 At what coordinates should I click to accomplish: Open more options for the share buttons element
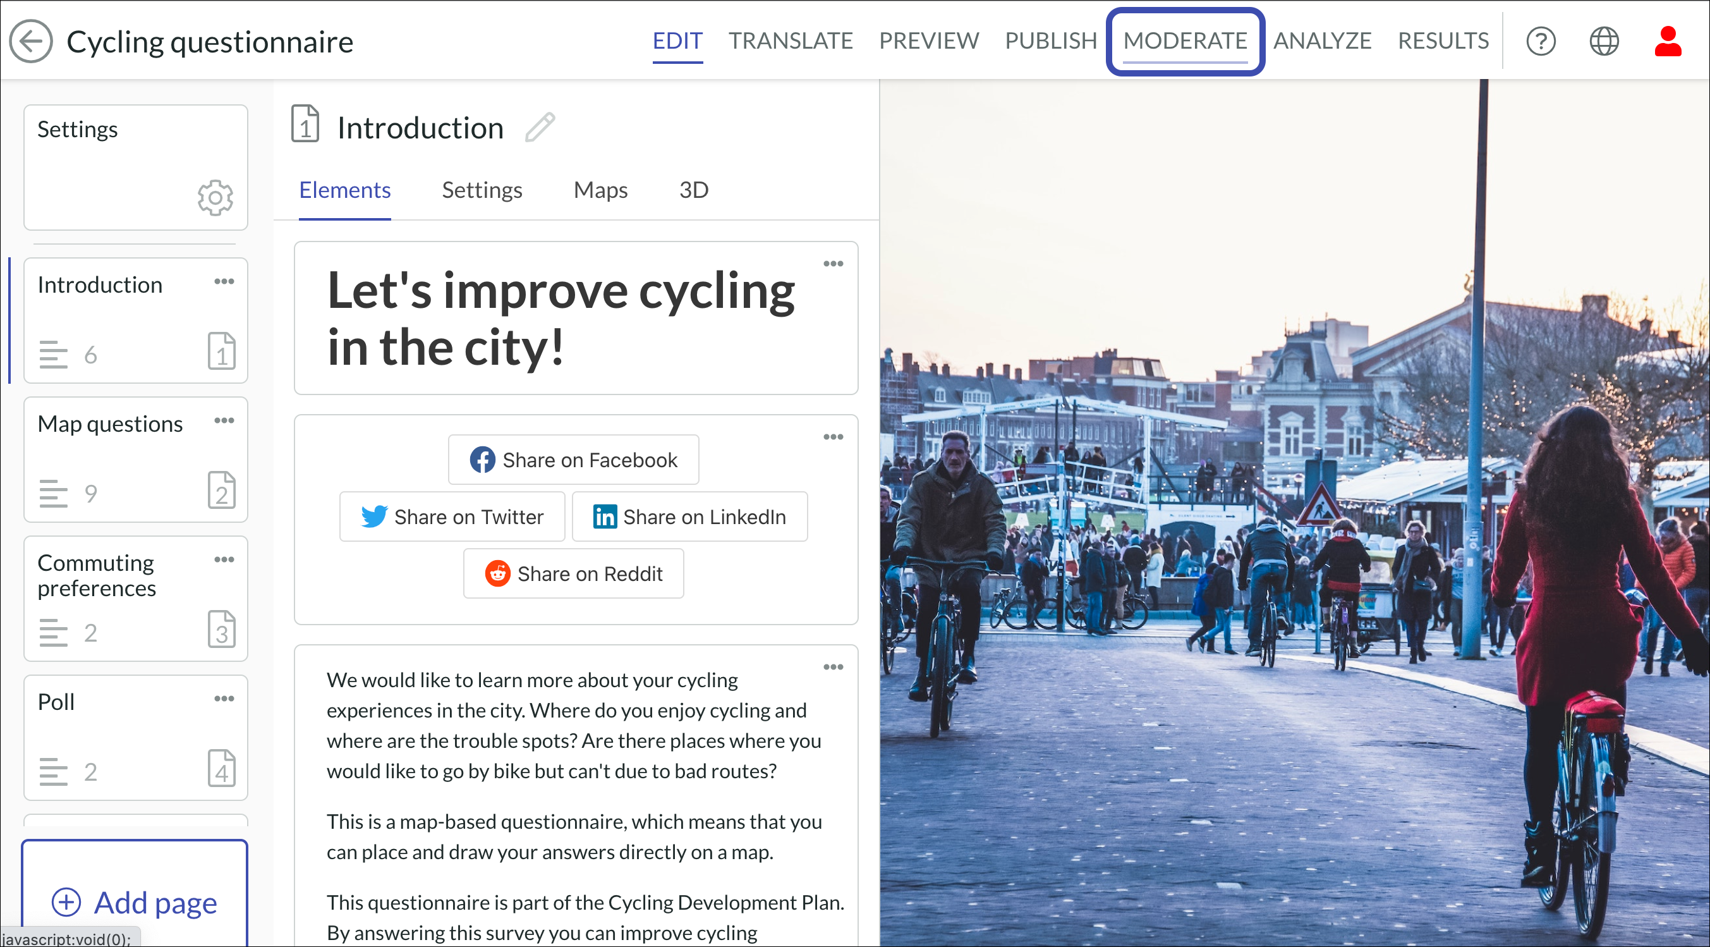coord(833,437)
